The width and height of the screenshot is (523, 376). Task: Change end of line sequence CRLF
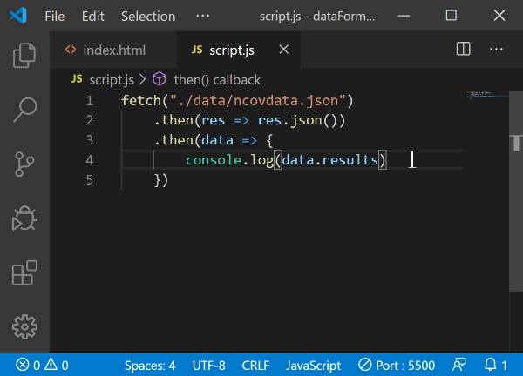[255, 366]
